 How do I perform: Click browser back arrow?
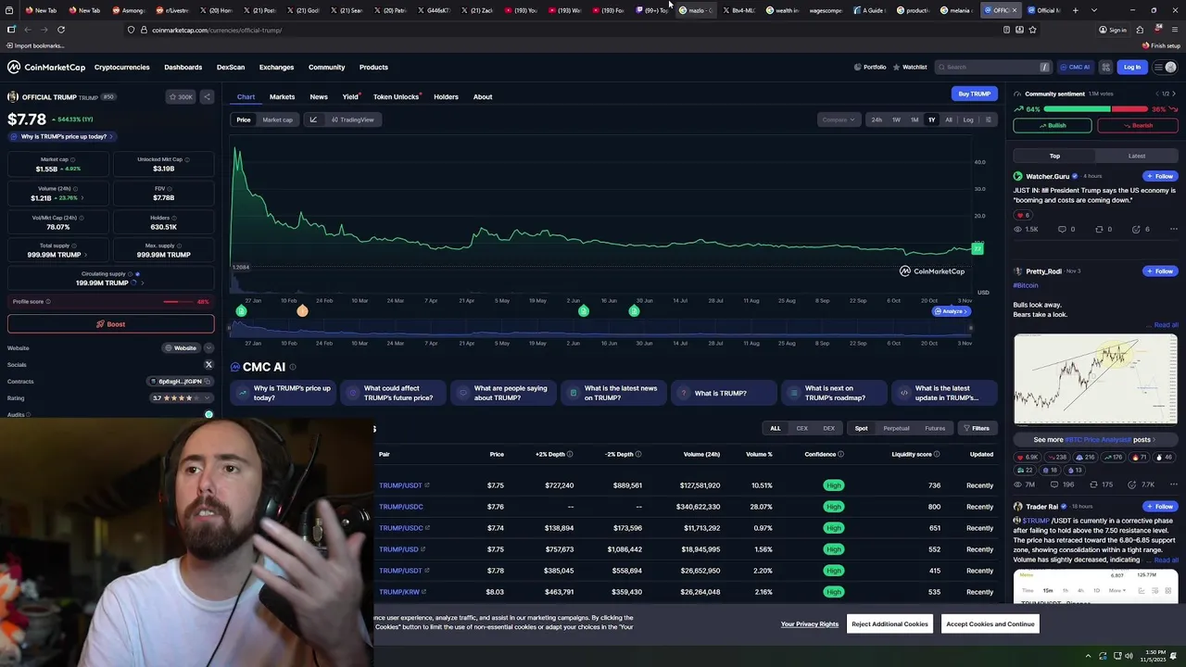[x=27, y=30]
